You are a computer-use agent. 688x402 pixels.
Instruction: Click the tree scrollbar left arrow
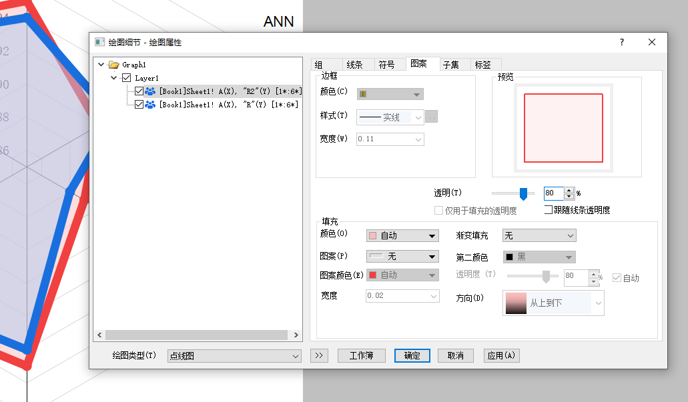click(x=99, y=335)
